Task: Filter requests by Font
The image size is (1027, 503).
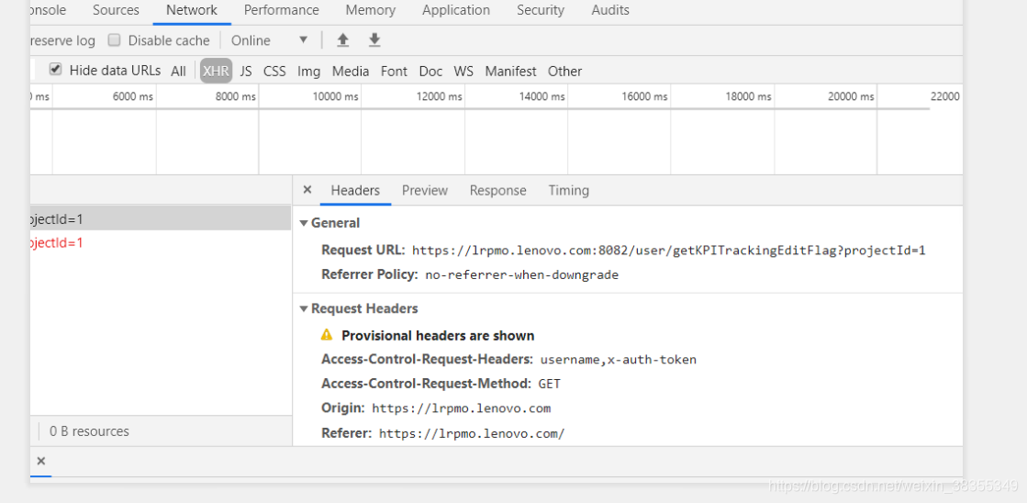Action: click(395, 72)
